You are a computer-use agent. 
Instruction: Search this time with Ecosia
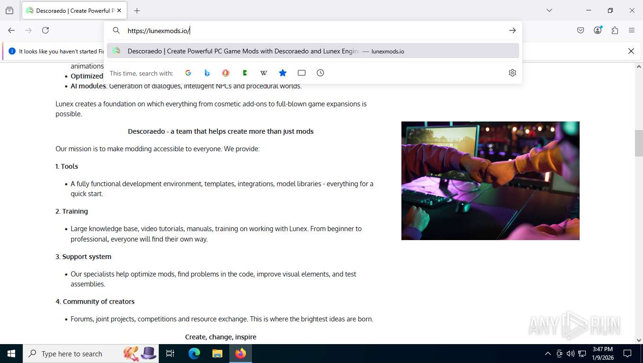click(x=245, y=73)
